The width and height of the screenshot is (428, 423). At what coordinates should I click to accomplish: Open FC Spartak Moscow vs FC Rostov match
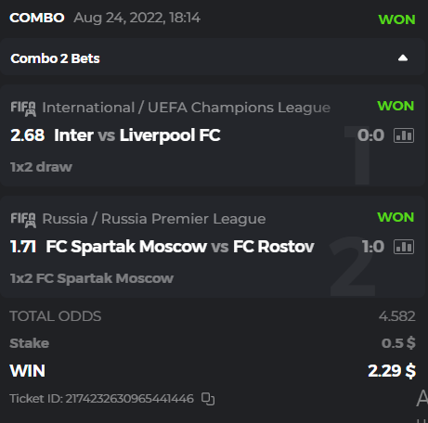(x=180, y=247)
